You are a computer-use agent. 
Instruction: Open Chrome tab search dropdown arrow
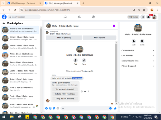coord(3,3)
